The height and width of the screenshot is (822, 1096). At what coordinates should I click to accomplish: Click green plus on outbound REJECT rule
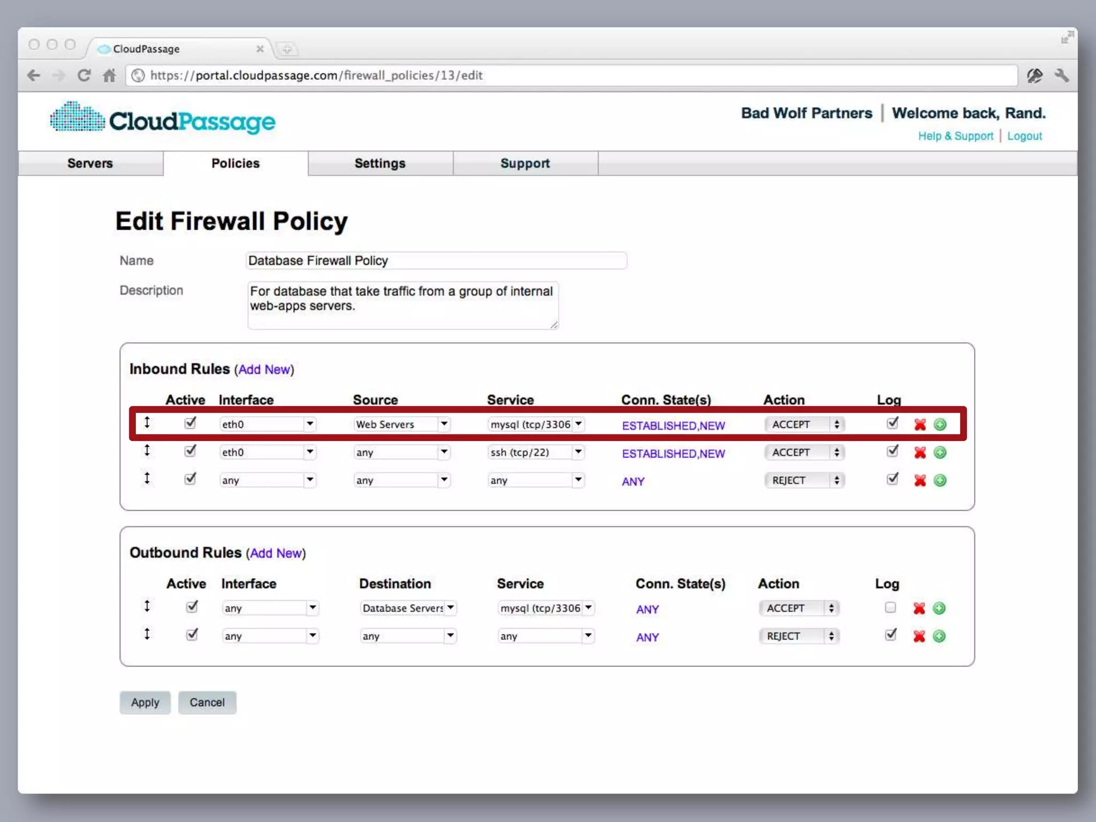point(939,636)
